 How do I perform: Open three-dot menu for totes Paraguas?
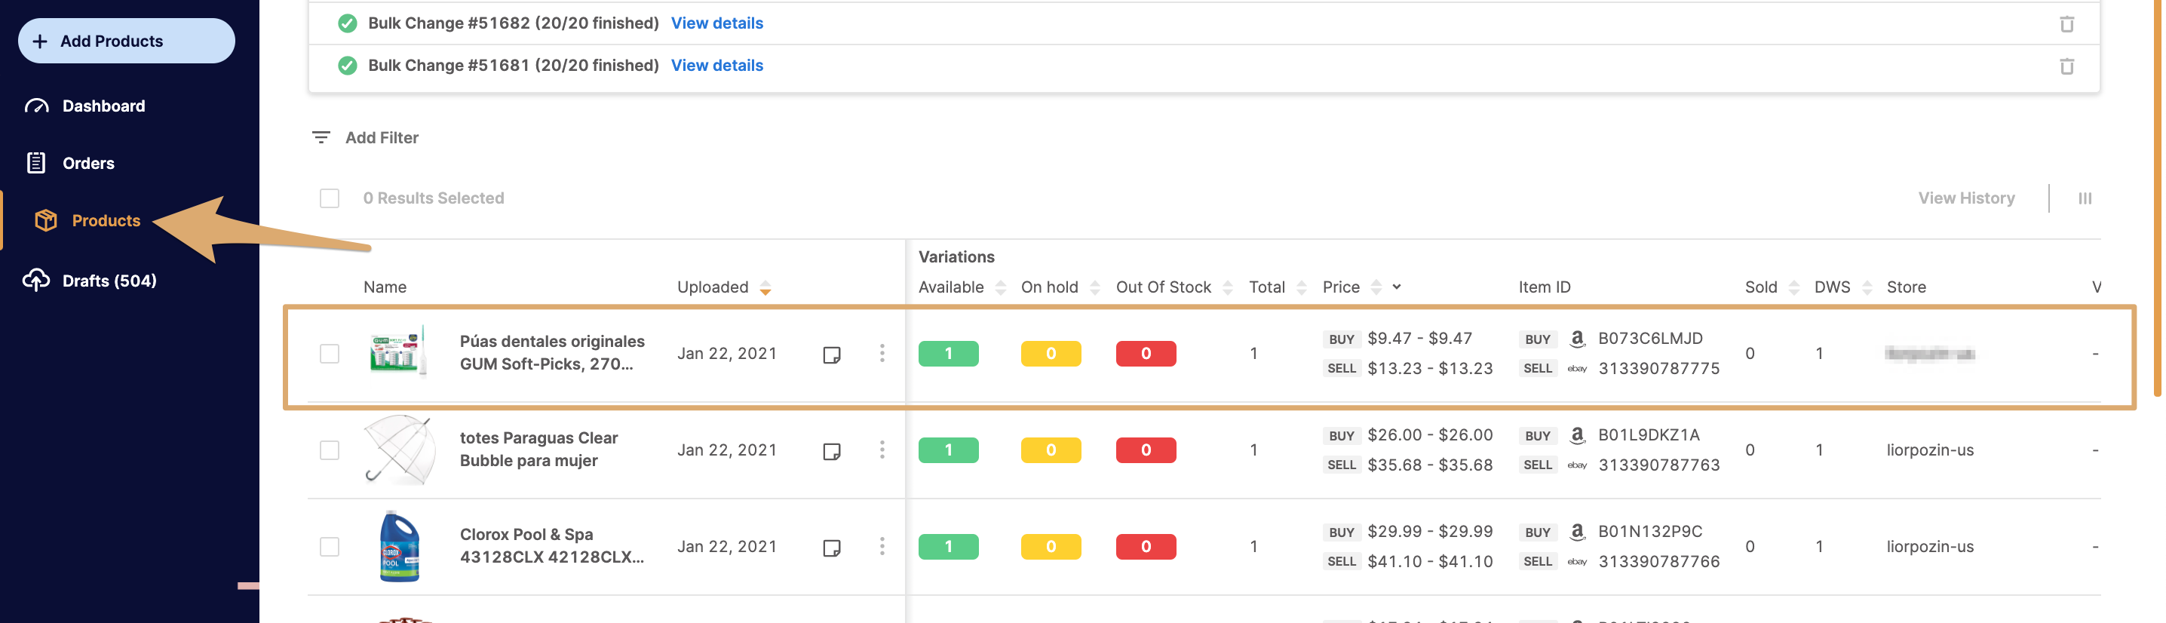881,450
